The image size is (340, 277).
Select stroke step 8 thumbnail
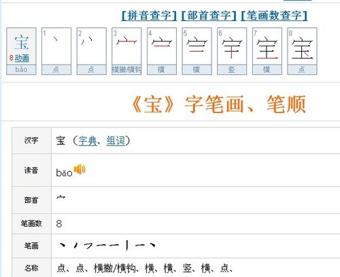click(302, 51)
